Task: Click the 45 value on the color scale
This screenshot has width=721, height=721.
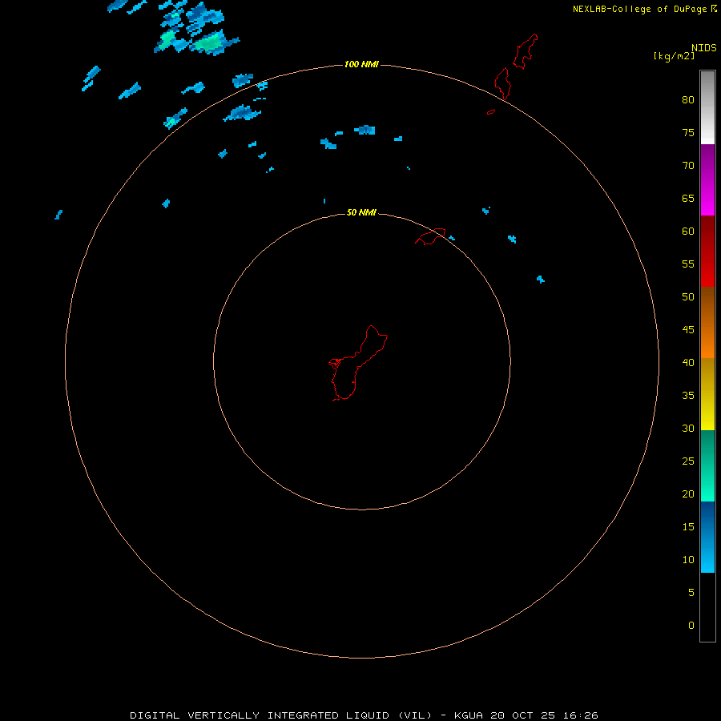Action: (x=688, y=330)
